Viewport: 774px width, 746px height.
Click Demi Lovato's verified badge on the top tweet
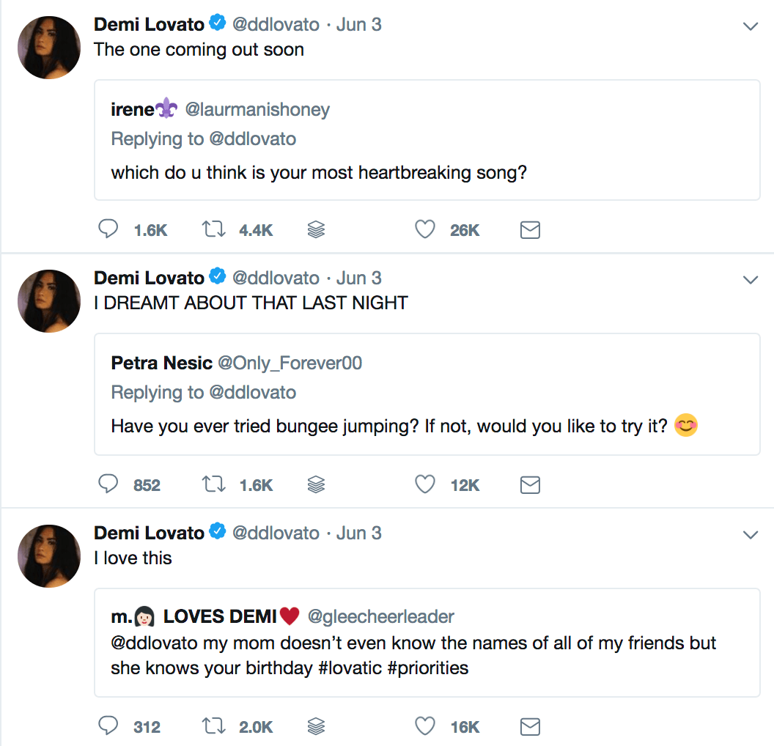[x=218, y=23]
